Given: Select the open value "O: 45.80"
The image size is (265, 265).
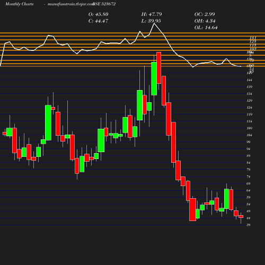Looking at the screenshot, I should pos(99,14).
